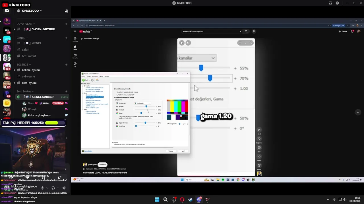Open Düzen menu in NVIDIA panel
This screenshot has width=364, height=204.
(x=89, y=76)
